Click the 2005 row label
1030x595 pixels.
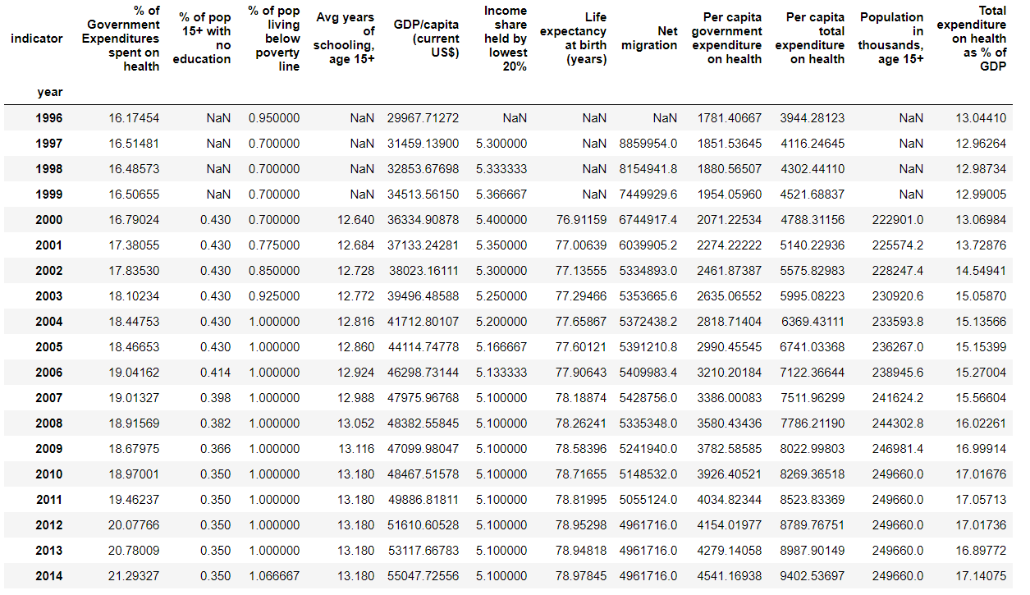point(49,347)
